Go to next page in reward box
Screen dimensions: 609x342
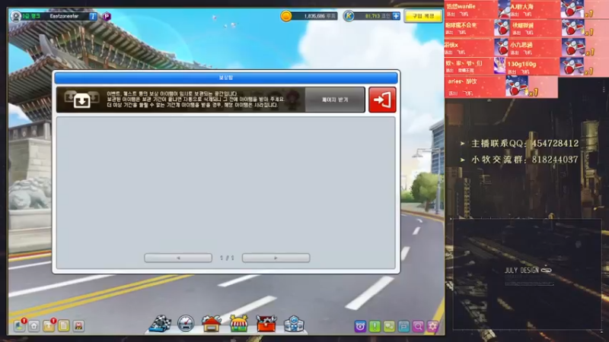[x=276, y=258]
